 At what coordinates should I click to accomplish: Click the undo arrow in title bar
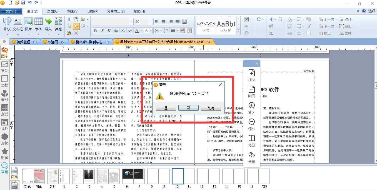pyautogui.click(x=30, y=3)
